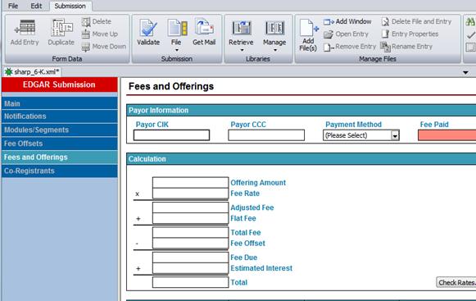Switch to the sharp_6-K.xml document tab

pyautogui.click(x=32, y=72)
